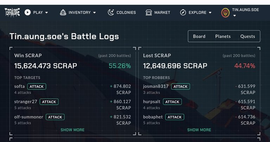Viewport: 270px width, 142px height.
Task: Expand the Play dropdown arrow
Action: 46,13
